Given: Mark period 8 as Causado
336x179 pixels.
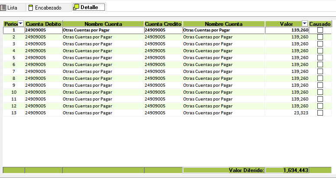Looking at the screenshot, I should (320, 79).
